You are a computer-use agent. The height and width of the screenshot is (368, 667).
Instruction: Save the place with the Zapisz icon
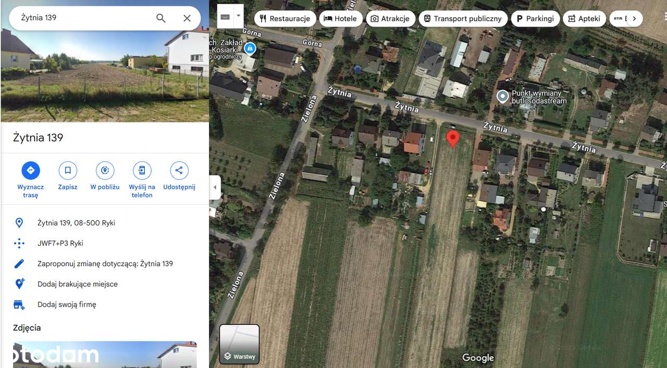pyautogui.click(x=68, y=170)
